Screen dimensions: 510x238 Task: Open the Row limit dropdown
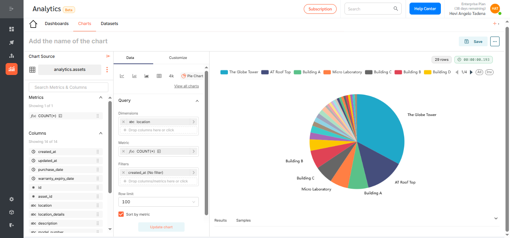(x=158, y=202)
